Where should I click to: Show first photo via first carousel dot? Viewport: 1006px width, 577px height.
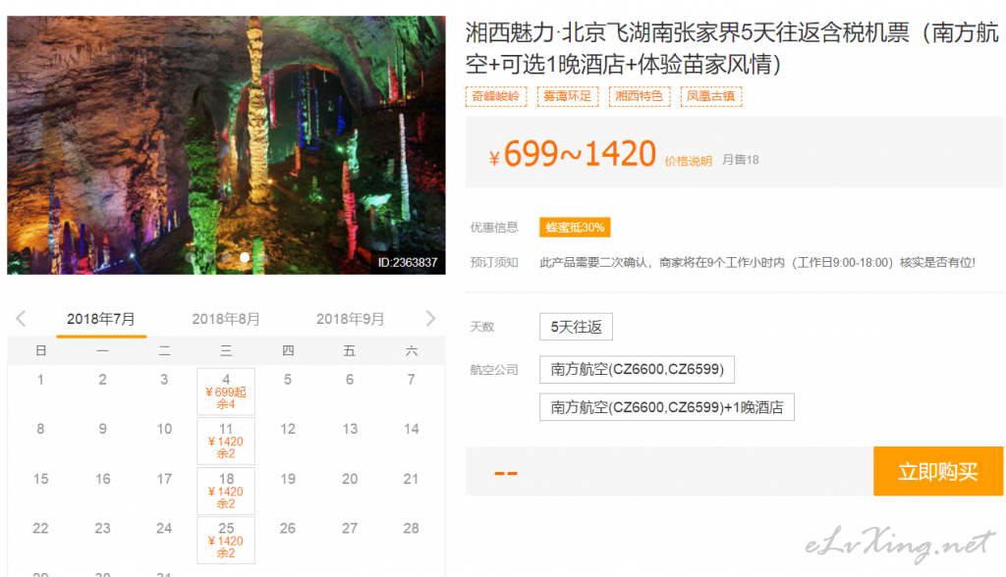coord(191,257)
